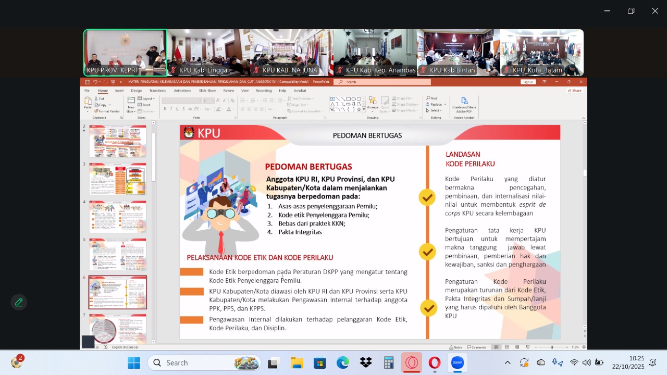Click the Sign in button

pyautogui.click(x=528, y=82)
